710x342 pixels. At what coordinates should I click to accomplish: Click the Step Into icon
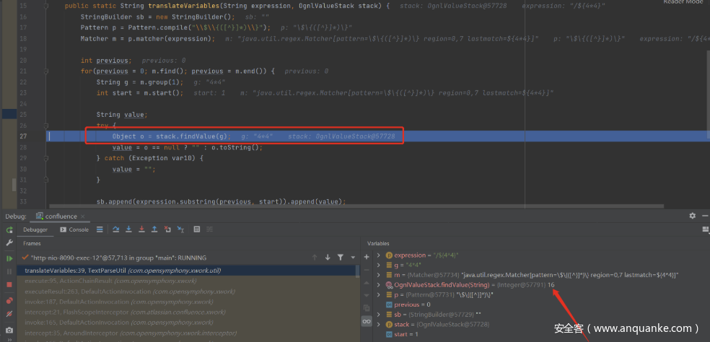[128, 229]
